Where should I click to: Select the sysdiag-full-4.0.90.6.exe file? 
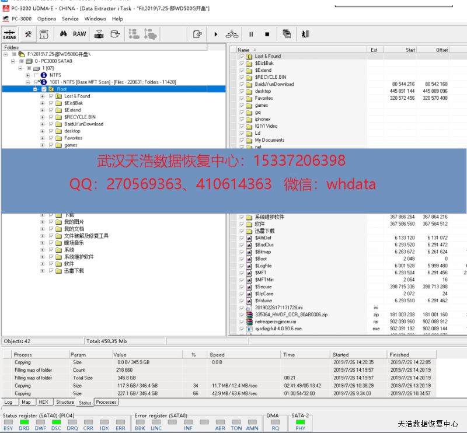pyautogui.click(x=278, y=329)
